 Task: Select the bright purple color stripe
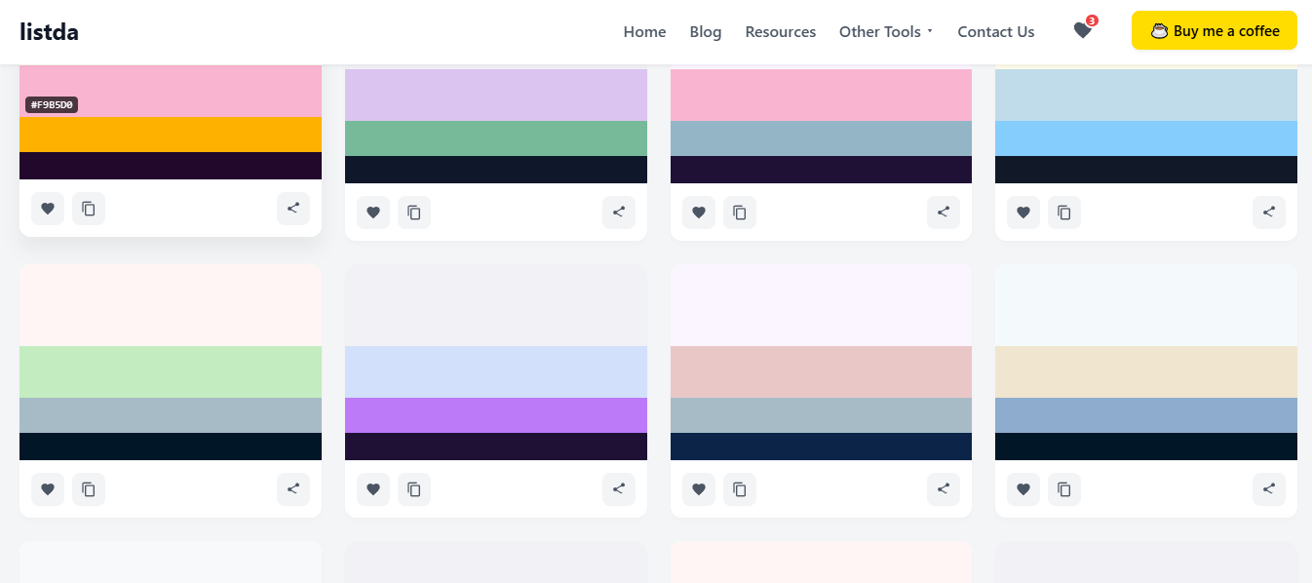[x=496, y=415]
